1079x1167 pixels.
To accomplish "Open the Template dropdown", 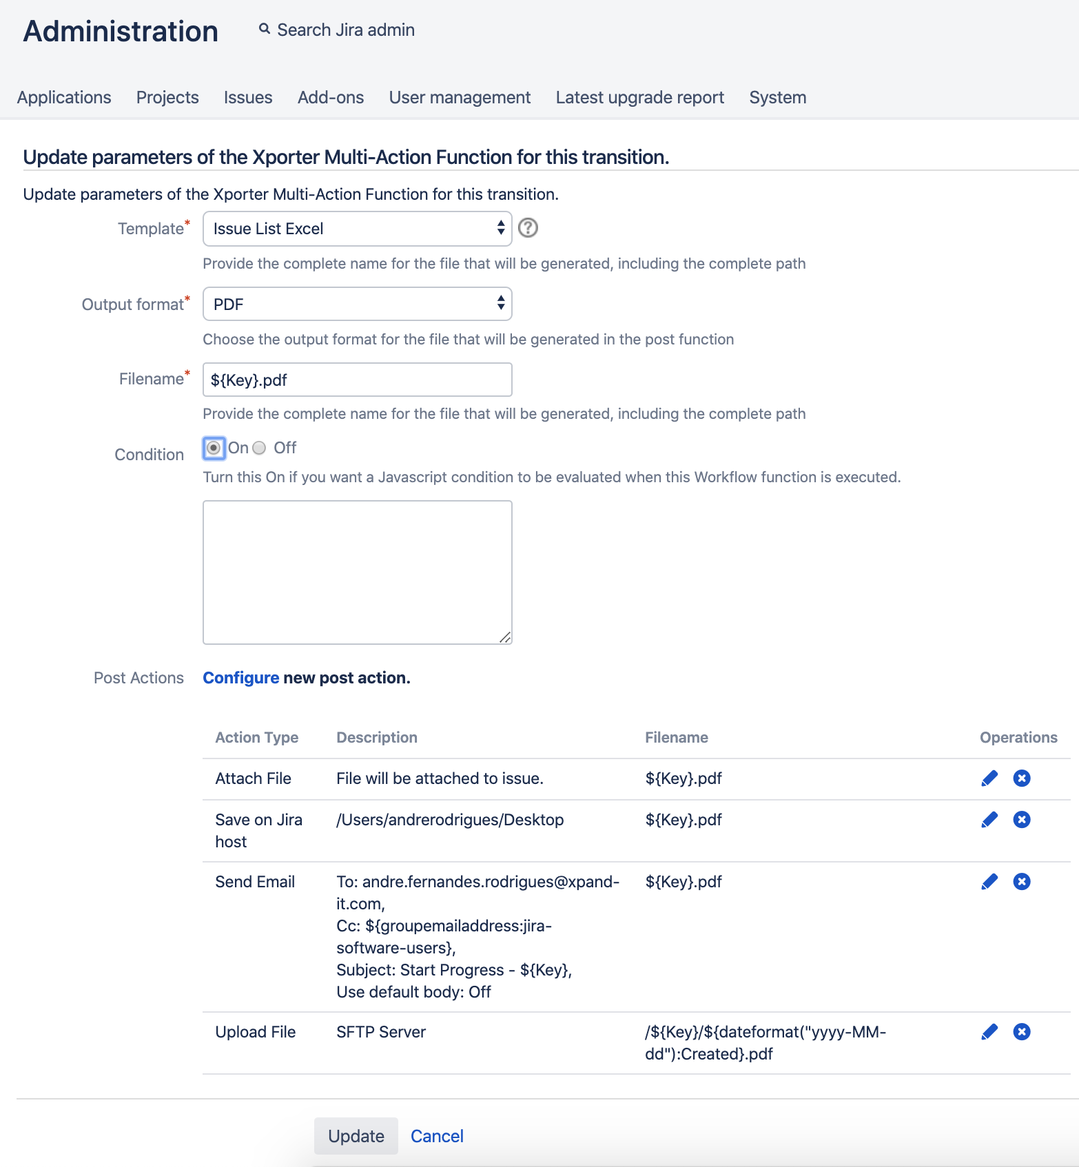I will tap(357, 229).
